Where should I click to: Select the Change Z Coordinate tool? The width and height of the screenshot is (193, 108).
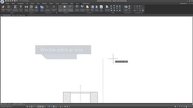[x=70, y=8]
